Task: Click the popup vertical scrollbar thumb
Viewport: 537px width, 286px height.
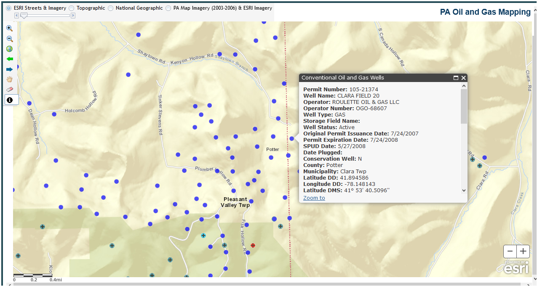Action: pyautogui.click(x=464, y=106)
